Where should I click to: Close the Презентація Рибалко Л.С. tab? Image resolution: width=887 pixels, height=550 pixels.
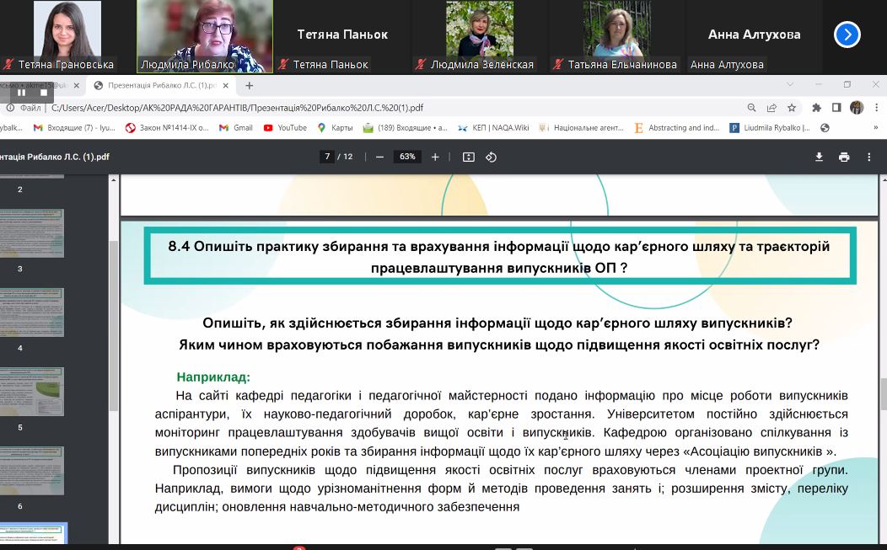[226, 85]
